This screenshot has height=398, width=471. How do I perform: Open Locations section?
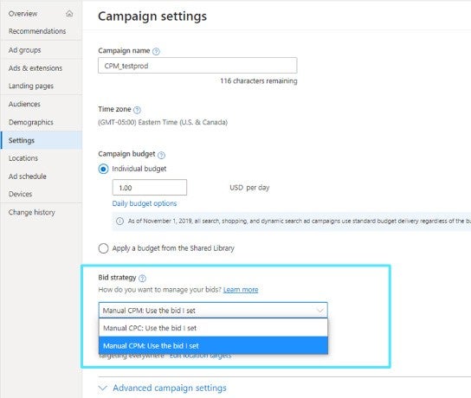pos(23,158)
